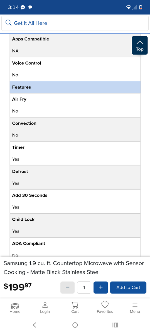The image size is (150, 333).
Task: Open the Login person icon
Action: [x=45, y=305]
